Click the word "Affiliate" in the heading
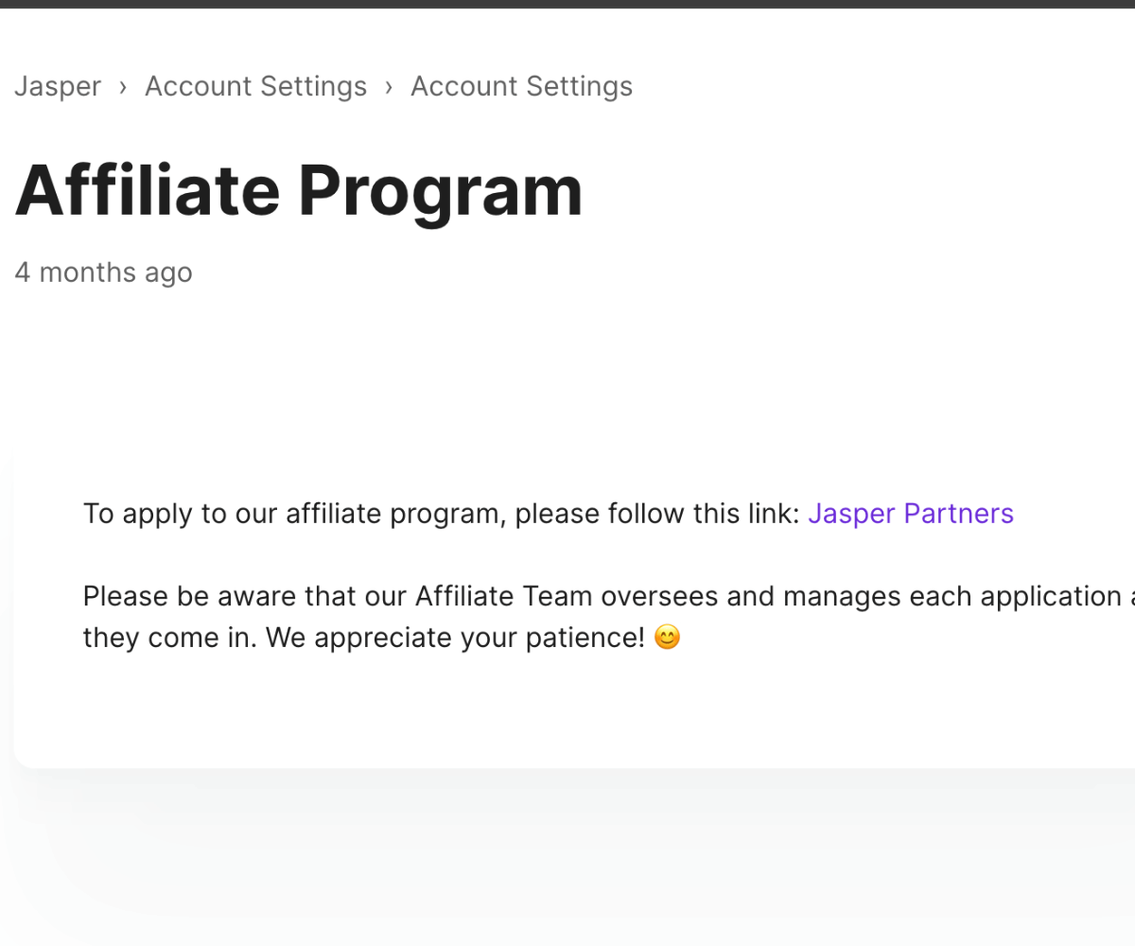Viewport: 1135px width, 946px height. [148, 189]
